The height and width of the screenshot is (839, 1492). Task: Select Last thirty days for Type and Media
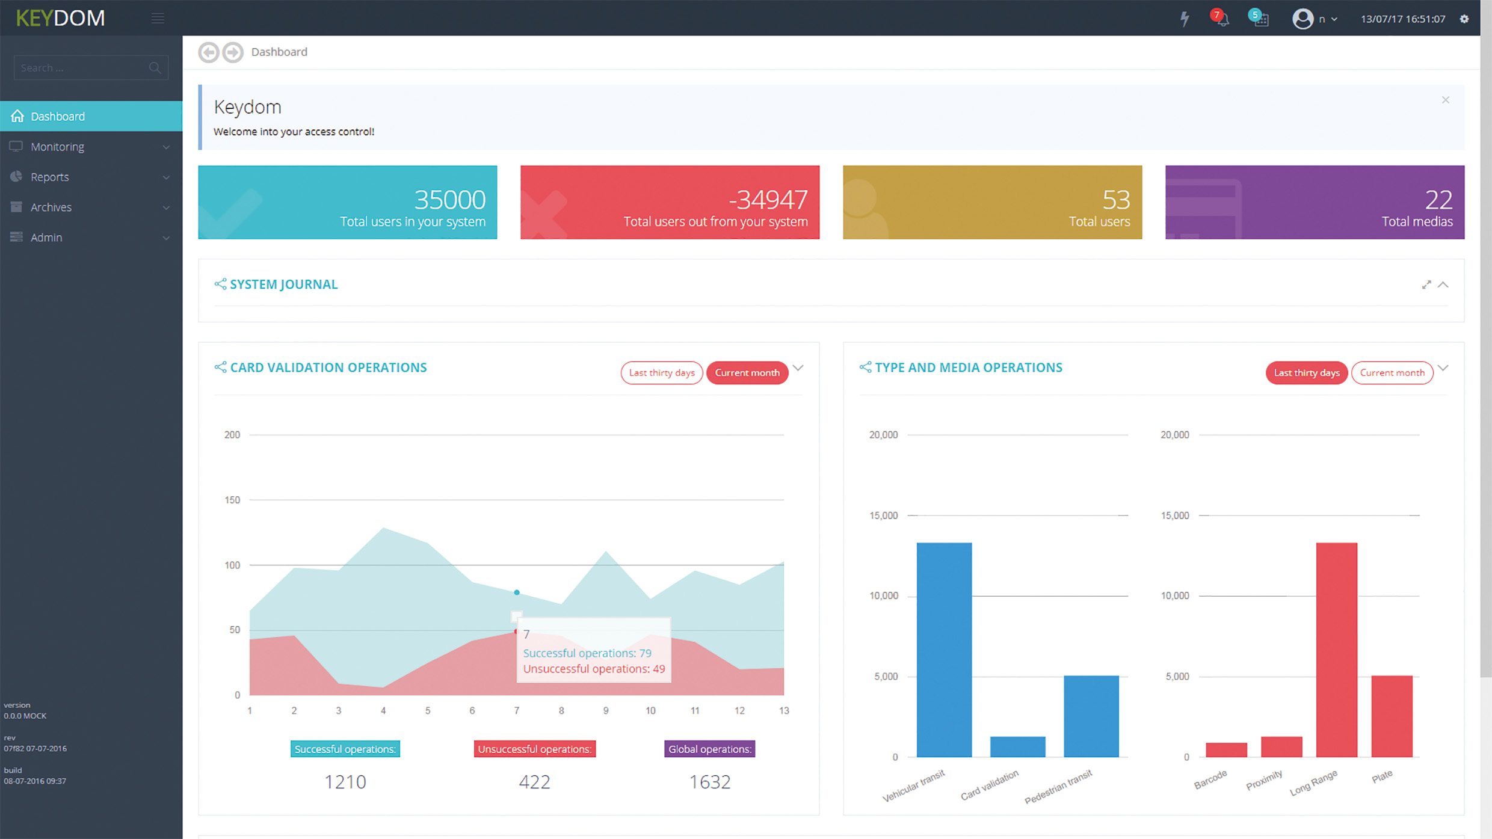pos(1307,373)
